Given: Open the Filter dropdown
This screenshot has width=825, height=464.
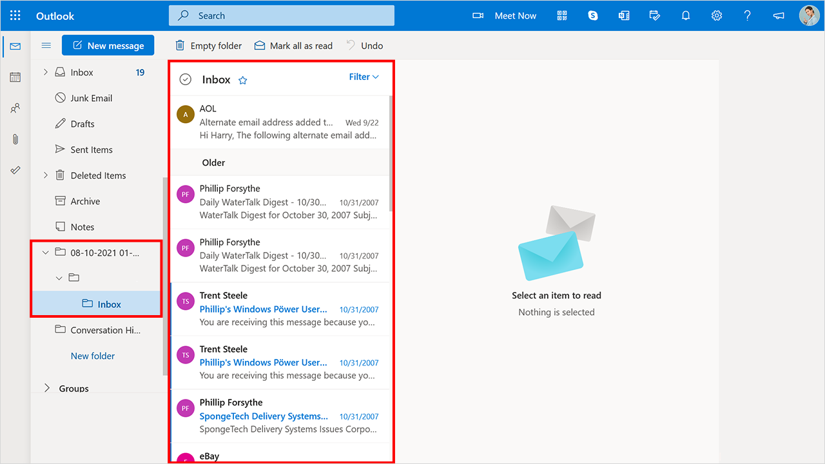Looking at the screenshot, I should (x=364, y=77).
